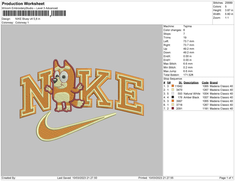The image size is (235, 181).
Task: Click the Width value 5.80 in
Action: coord(229,14)
